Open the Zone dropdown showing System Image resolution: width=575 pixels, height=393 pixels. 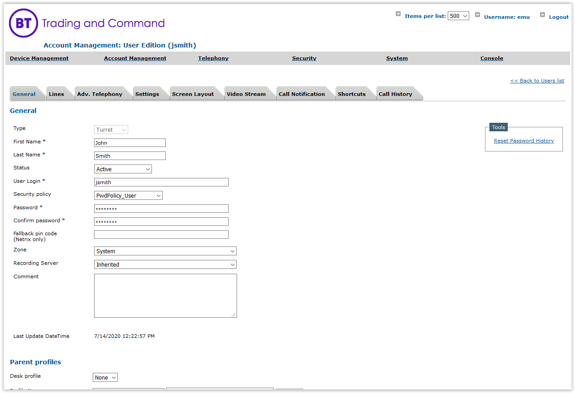coord(165,251)
